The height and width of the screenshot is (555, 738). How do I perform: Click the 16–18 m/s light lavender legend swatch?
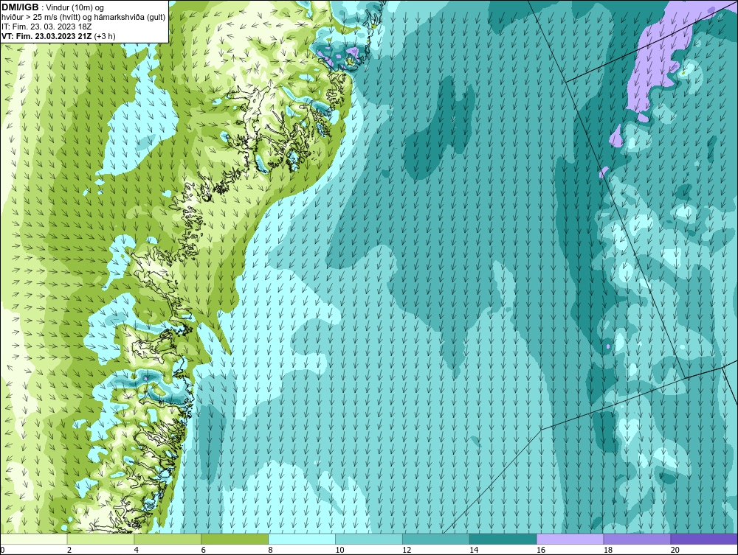(x=570, y=539)
